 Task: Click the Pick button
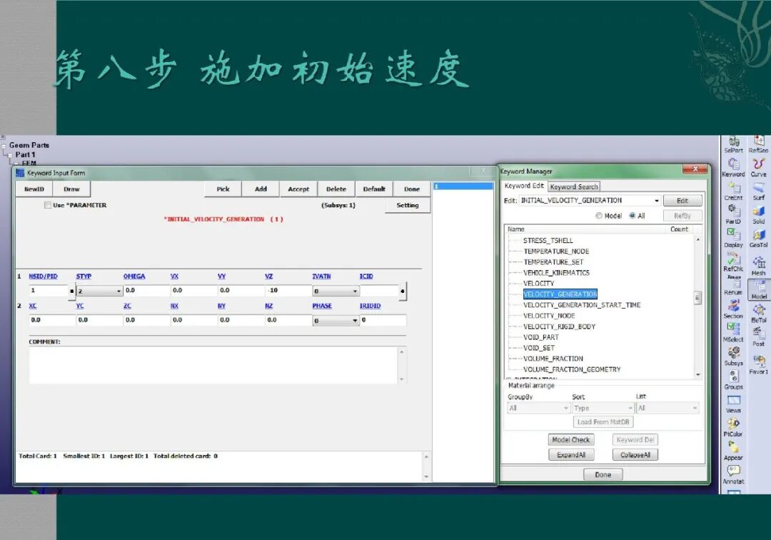[x=223, y=189]
